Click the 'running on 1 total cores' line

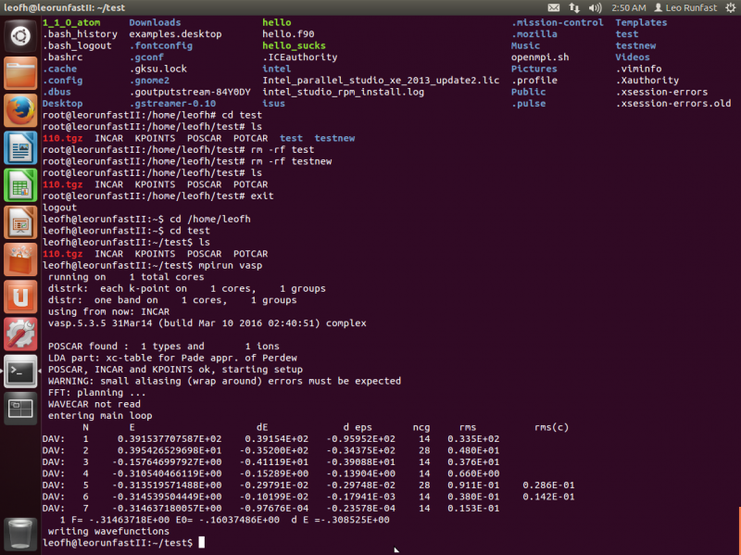point(126,277)
